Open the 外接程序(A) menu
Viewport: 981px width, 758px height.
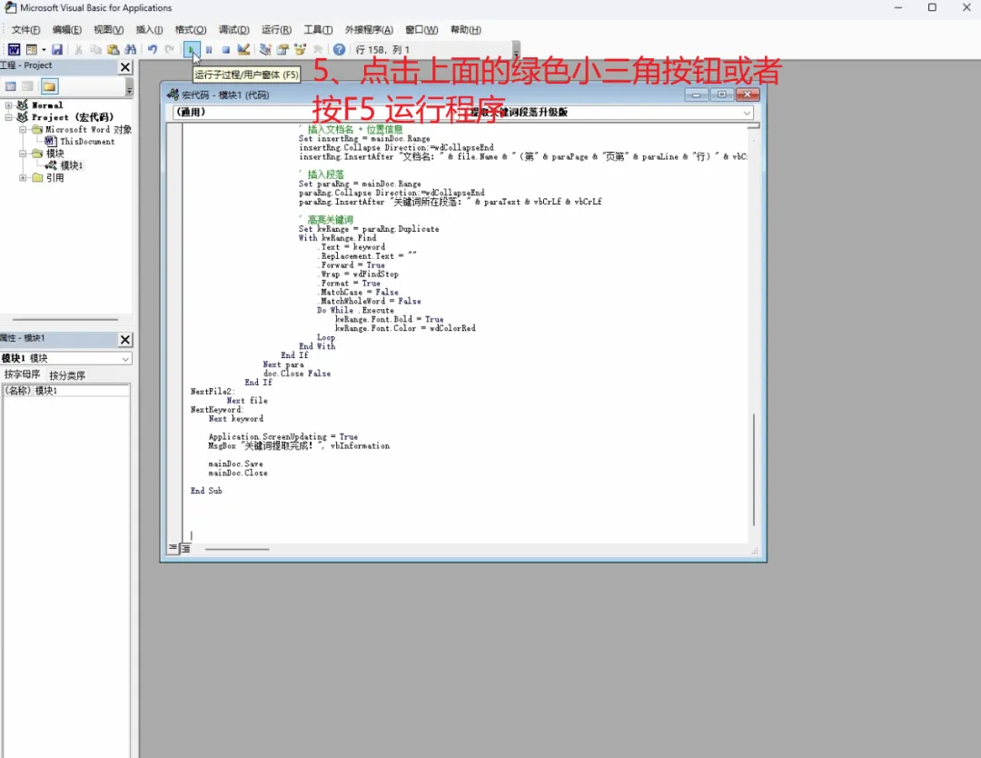tap(369, 29)
